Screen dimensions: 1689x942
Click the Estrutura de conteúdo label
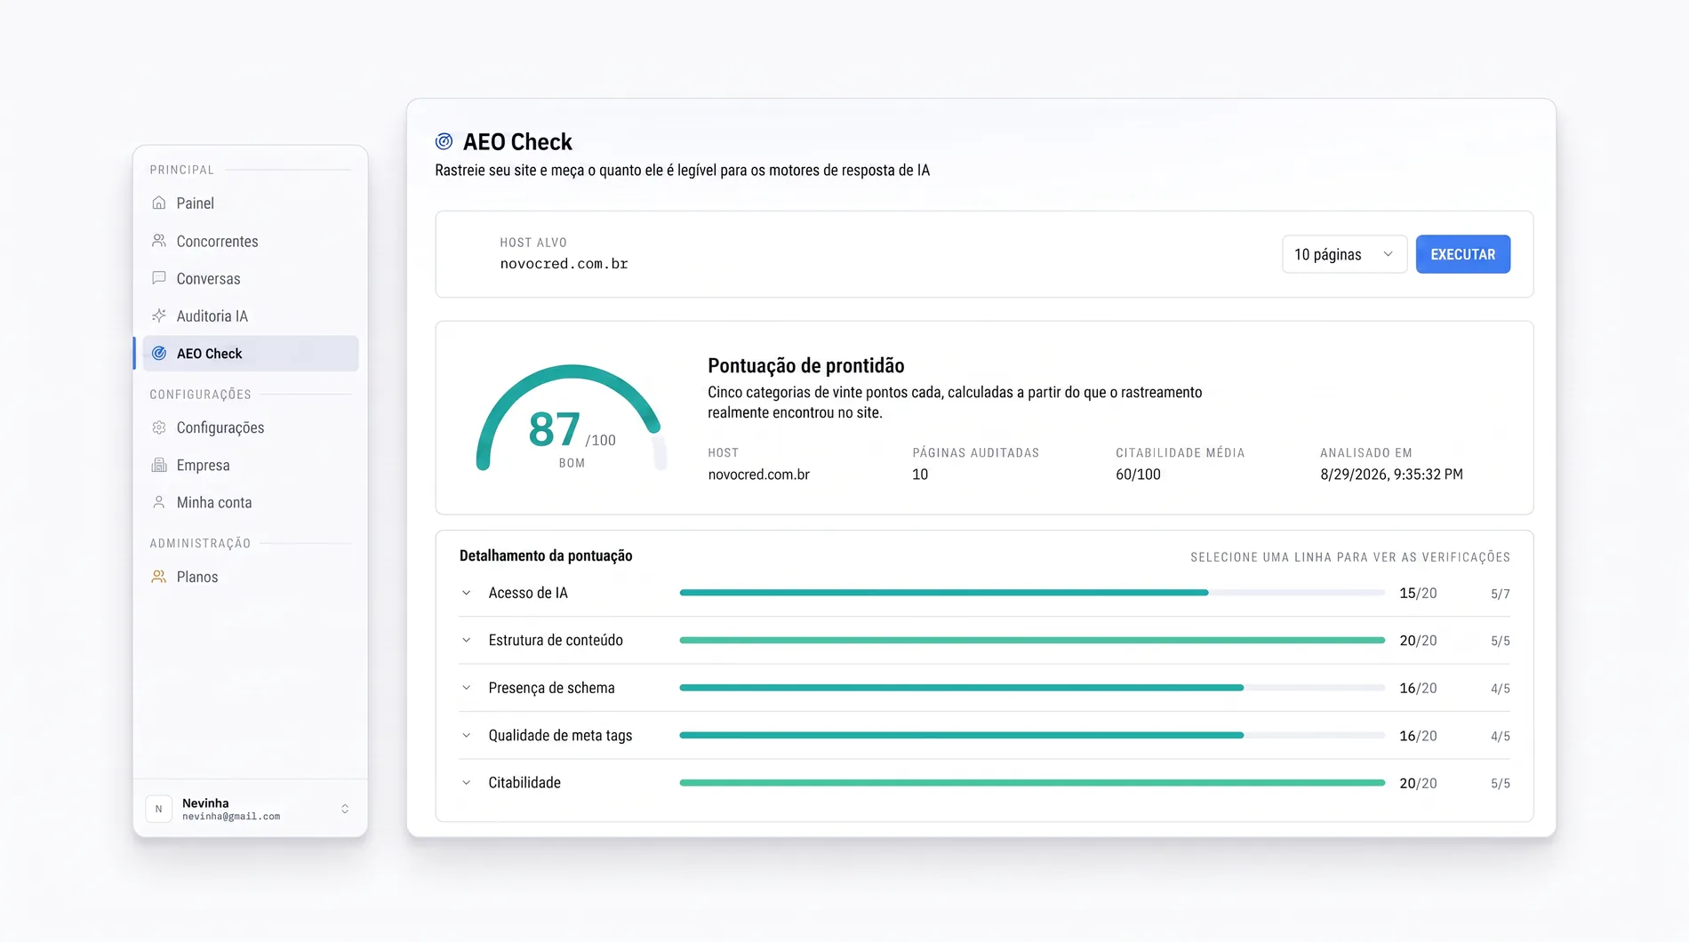coord(556,640)
